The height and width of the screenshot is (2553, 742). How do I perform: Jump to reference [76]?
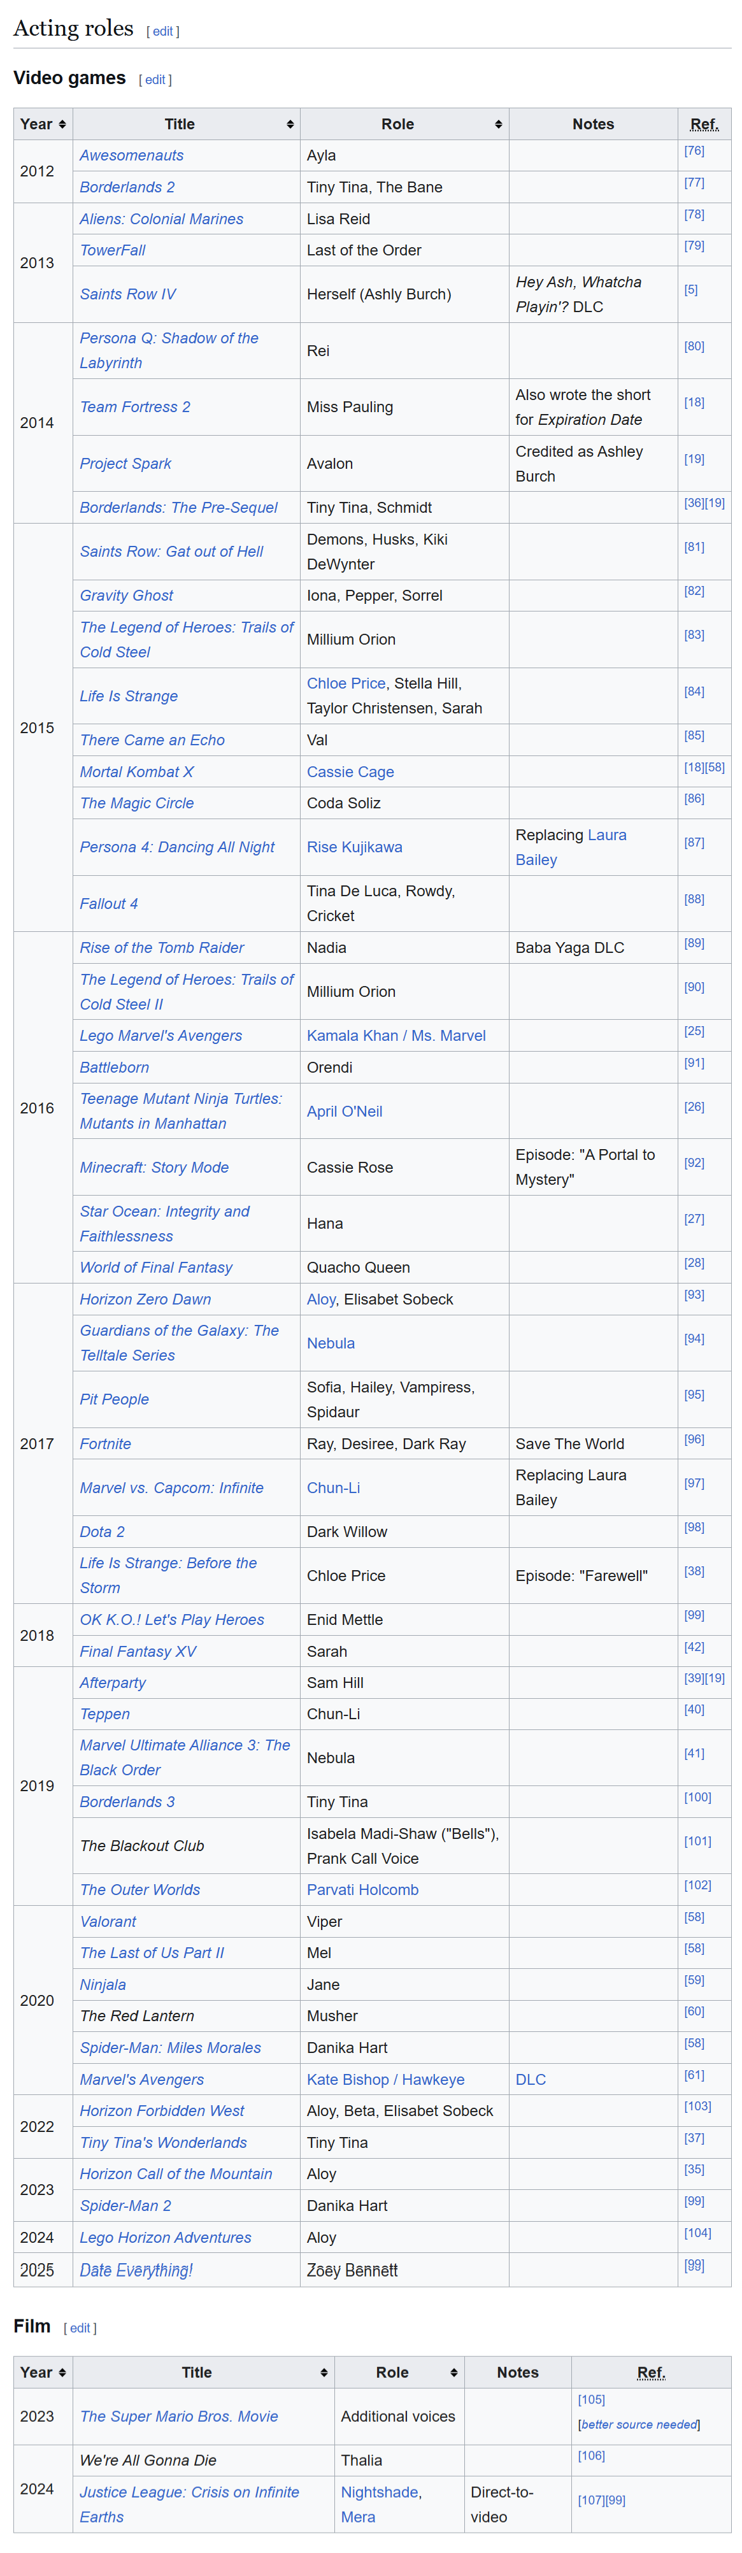(694, 150)
